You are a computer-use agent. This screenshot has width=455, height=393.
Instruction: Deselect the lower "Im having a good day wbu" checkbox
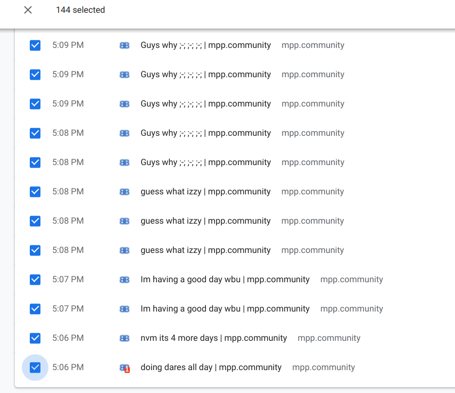pyautogui.click(x=35, y=309)
